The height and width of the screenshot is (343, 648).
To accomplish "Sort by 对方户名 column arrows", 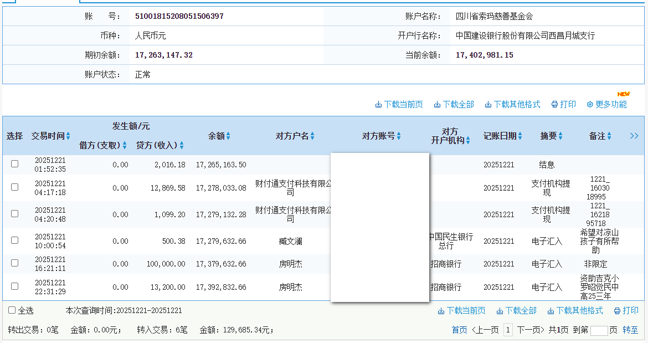I will coord(312,136).
